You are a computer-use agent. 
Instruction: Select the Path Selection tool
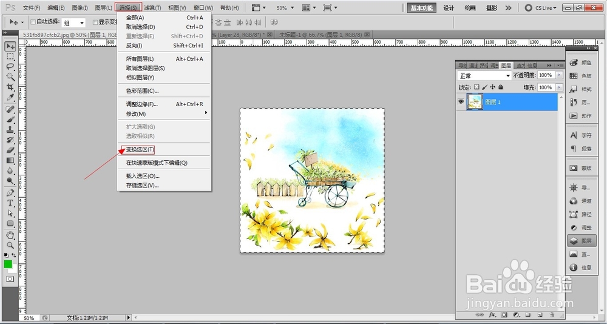point(10,212)
